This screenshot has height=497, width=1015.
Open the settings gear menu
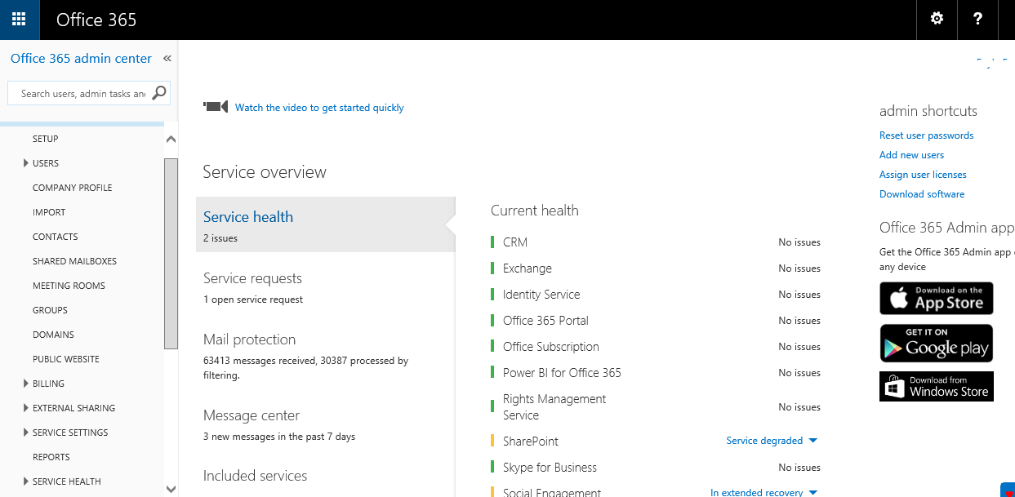(x=936, y=19)
